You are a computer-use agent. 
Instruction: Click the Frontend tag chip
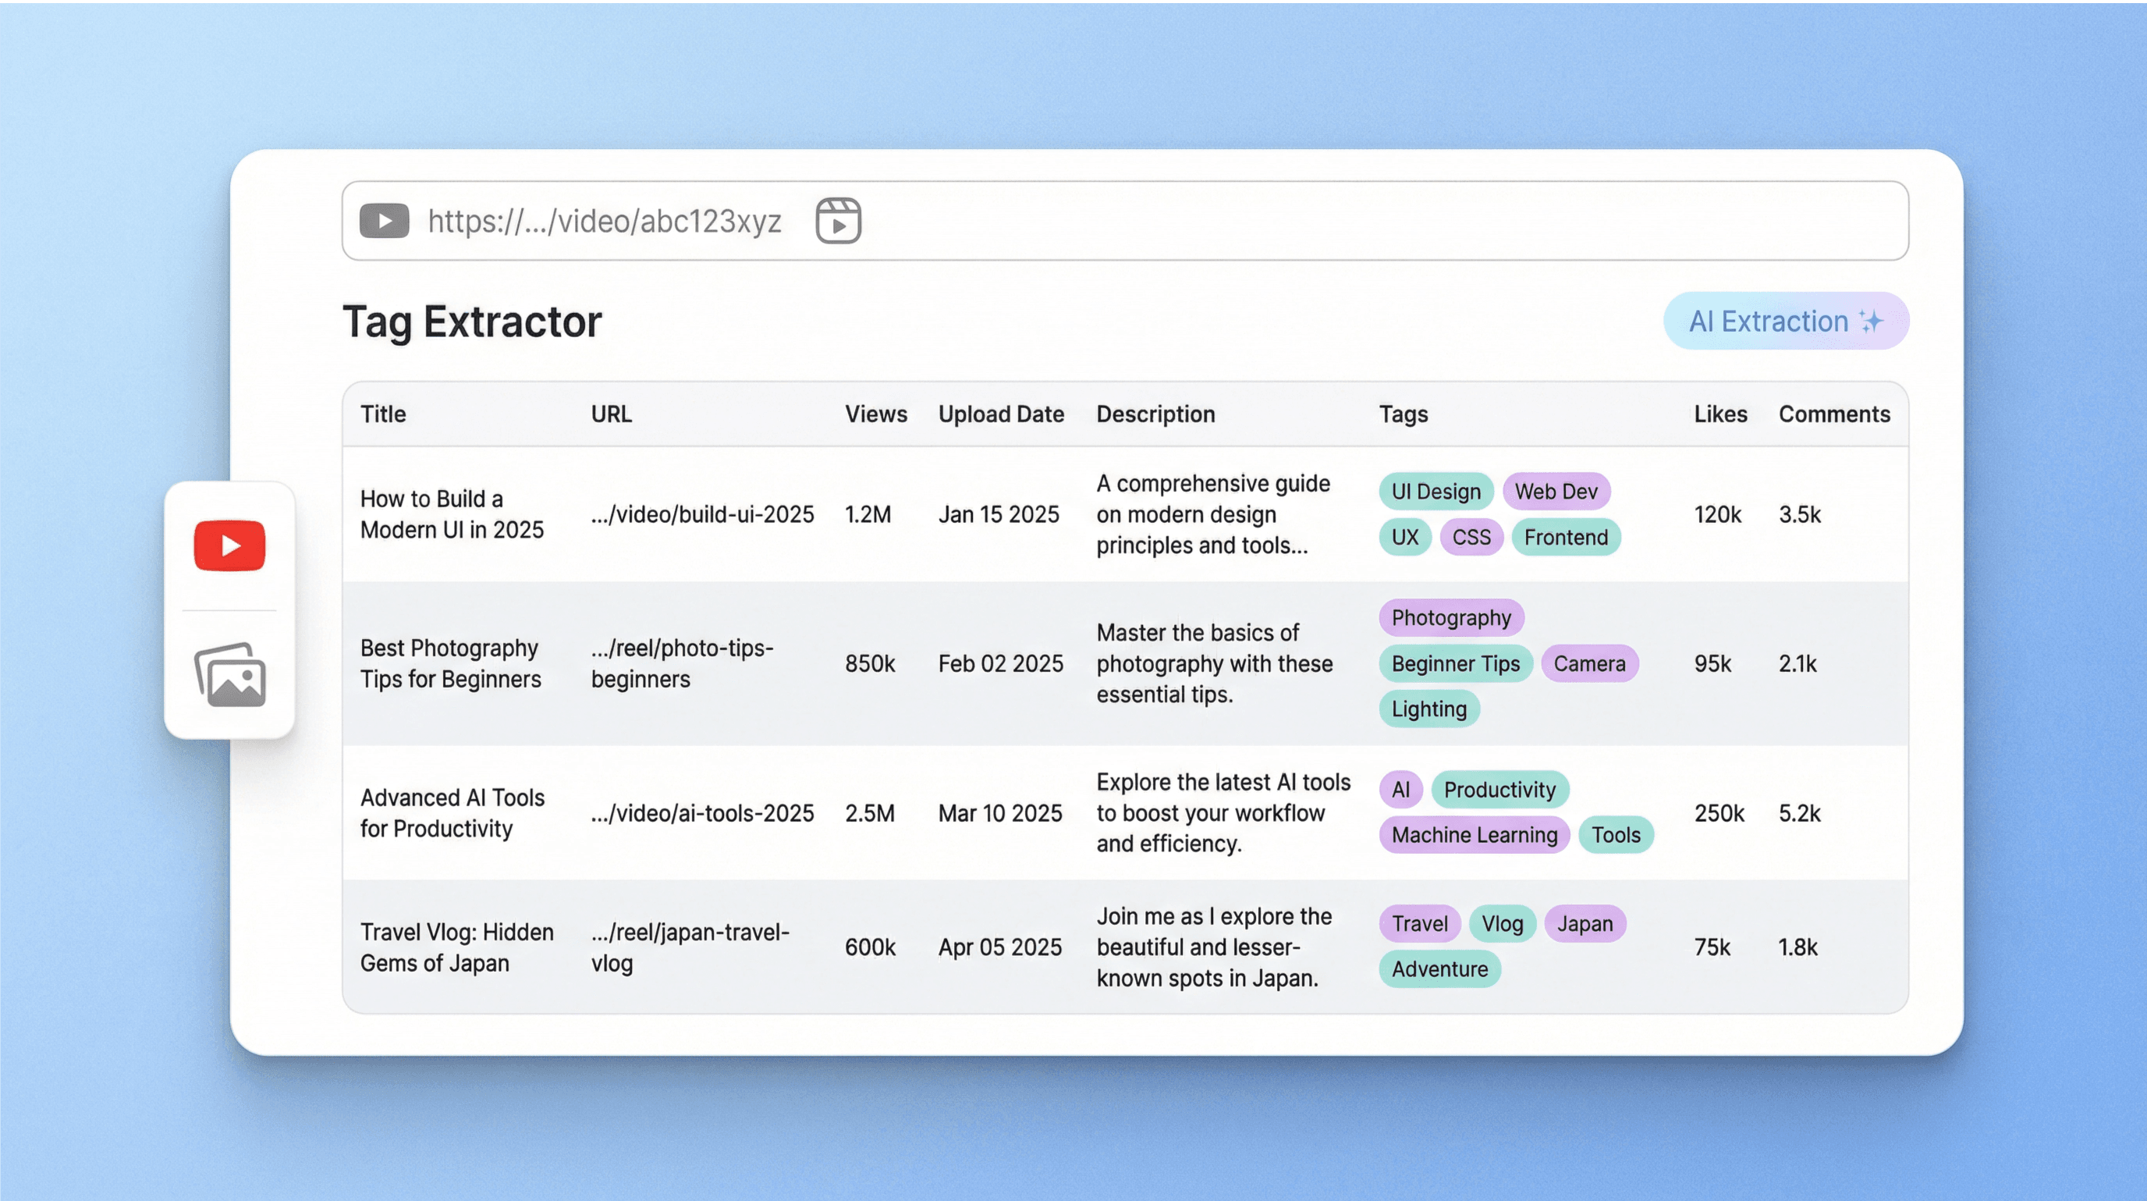pyautogui.click(x=1565, y=538)
